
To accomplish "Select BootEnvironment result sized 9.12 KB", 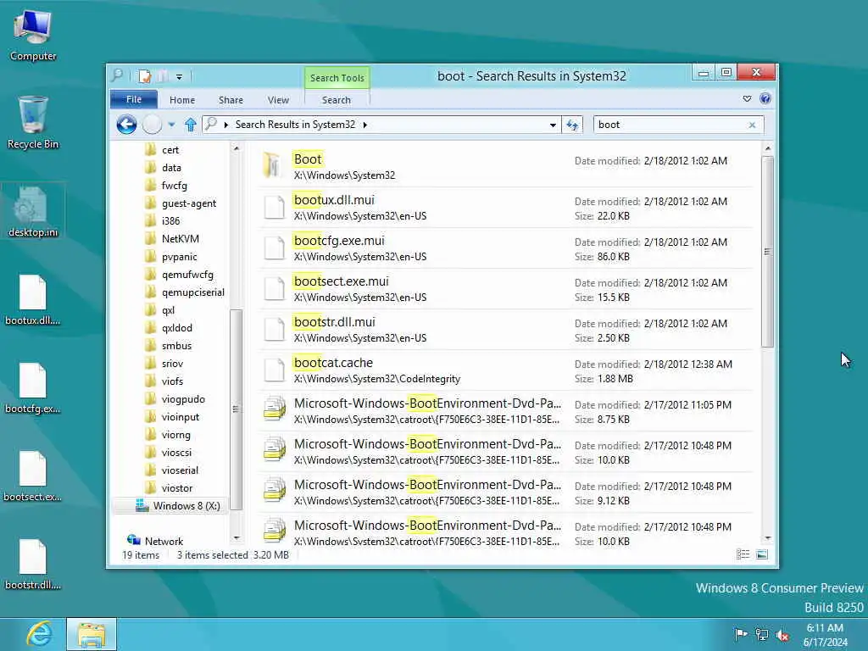I will click(507, 492).
